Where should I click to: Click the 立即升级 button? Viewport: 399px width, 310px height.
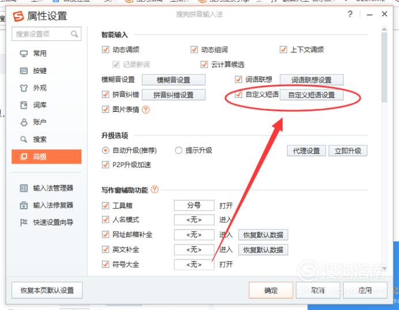[348, 151]
